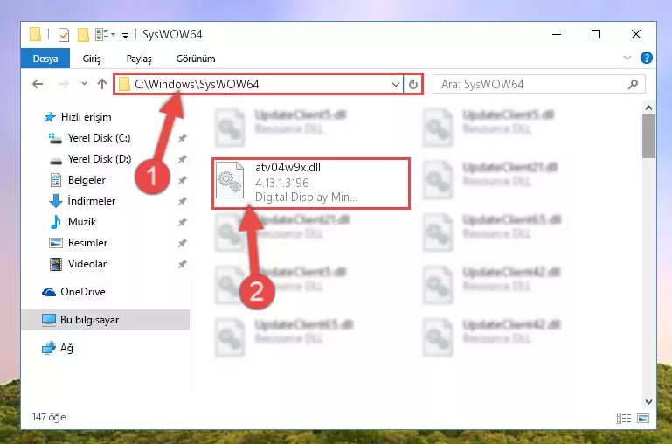Select Hızlı erişim in the navigation pane
Viewport: 672px width, 444px height.
78,117
